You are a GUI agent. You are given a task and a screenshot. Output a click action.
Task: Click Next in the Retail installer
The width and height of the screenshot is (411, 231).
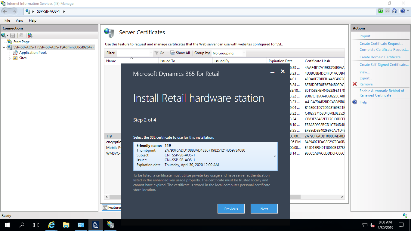tap(264, 209)
